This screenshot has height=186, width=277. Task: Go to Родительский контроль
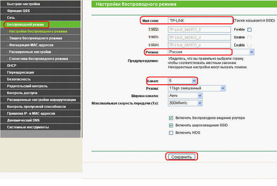[x=41, y=86]
